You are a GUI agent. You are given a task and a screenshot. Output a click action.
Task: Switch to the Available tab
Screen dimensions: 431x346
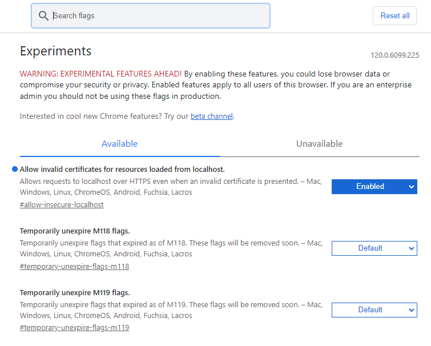tap(119, 144)
